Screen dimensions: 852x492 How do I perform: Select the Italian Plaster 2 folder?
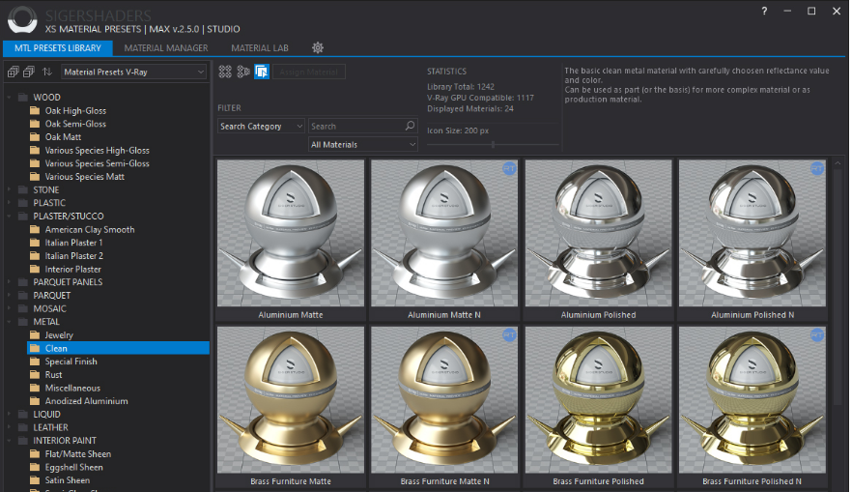click(x=73, y=255)
